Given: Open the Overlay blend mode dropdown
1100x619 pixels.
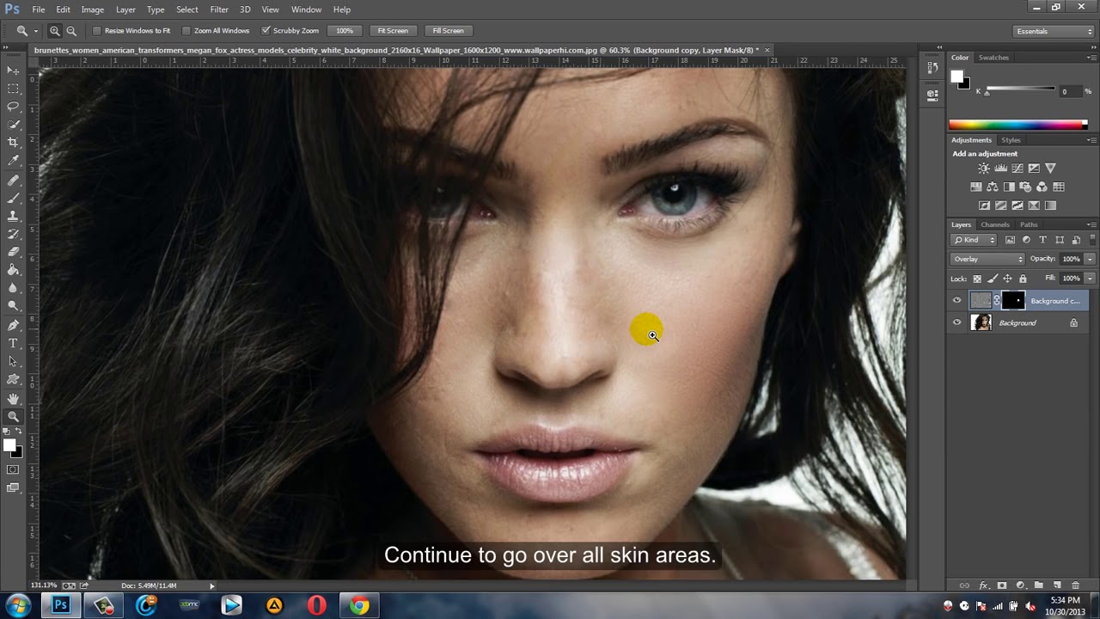Looking at the screenshot, I should [987, 259].
